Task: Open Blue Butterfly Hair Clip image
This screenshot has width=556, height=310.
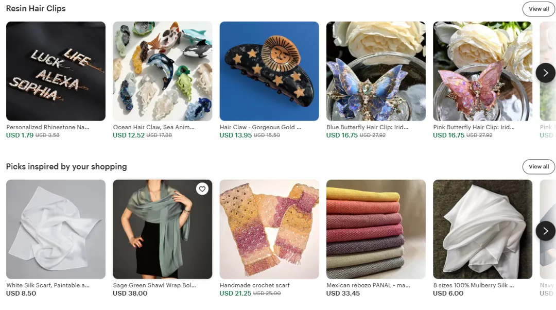Action: (376, 71)
